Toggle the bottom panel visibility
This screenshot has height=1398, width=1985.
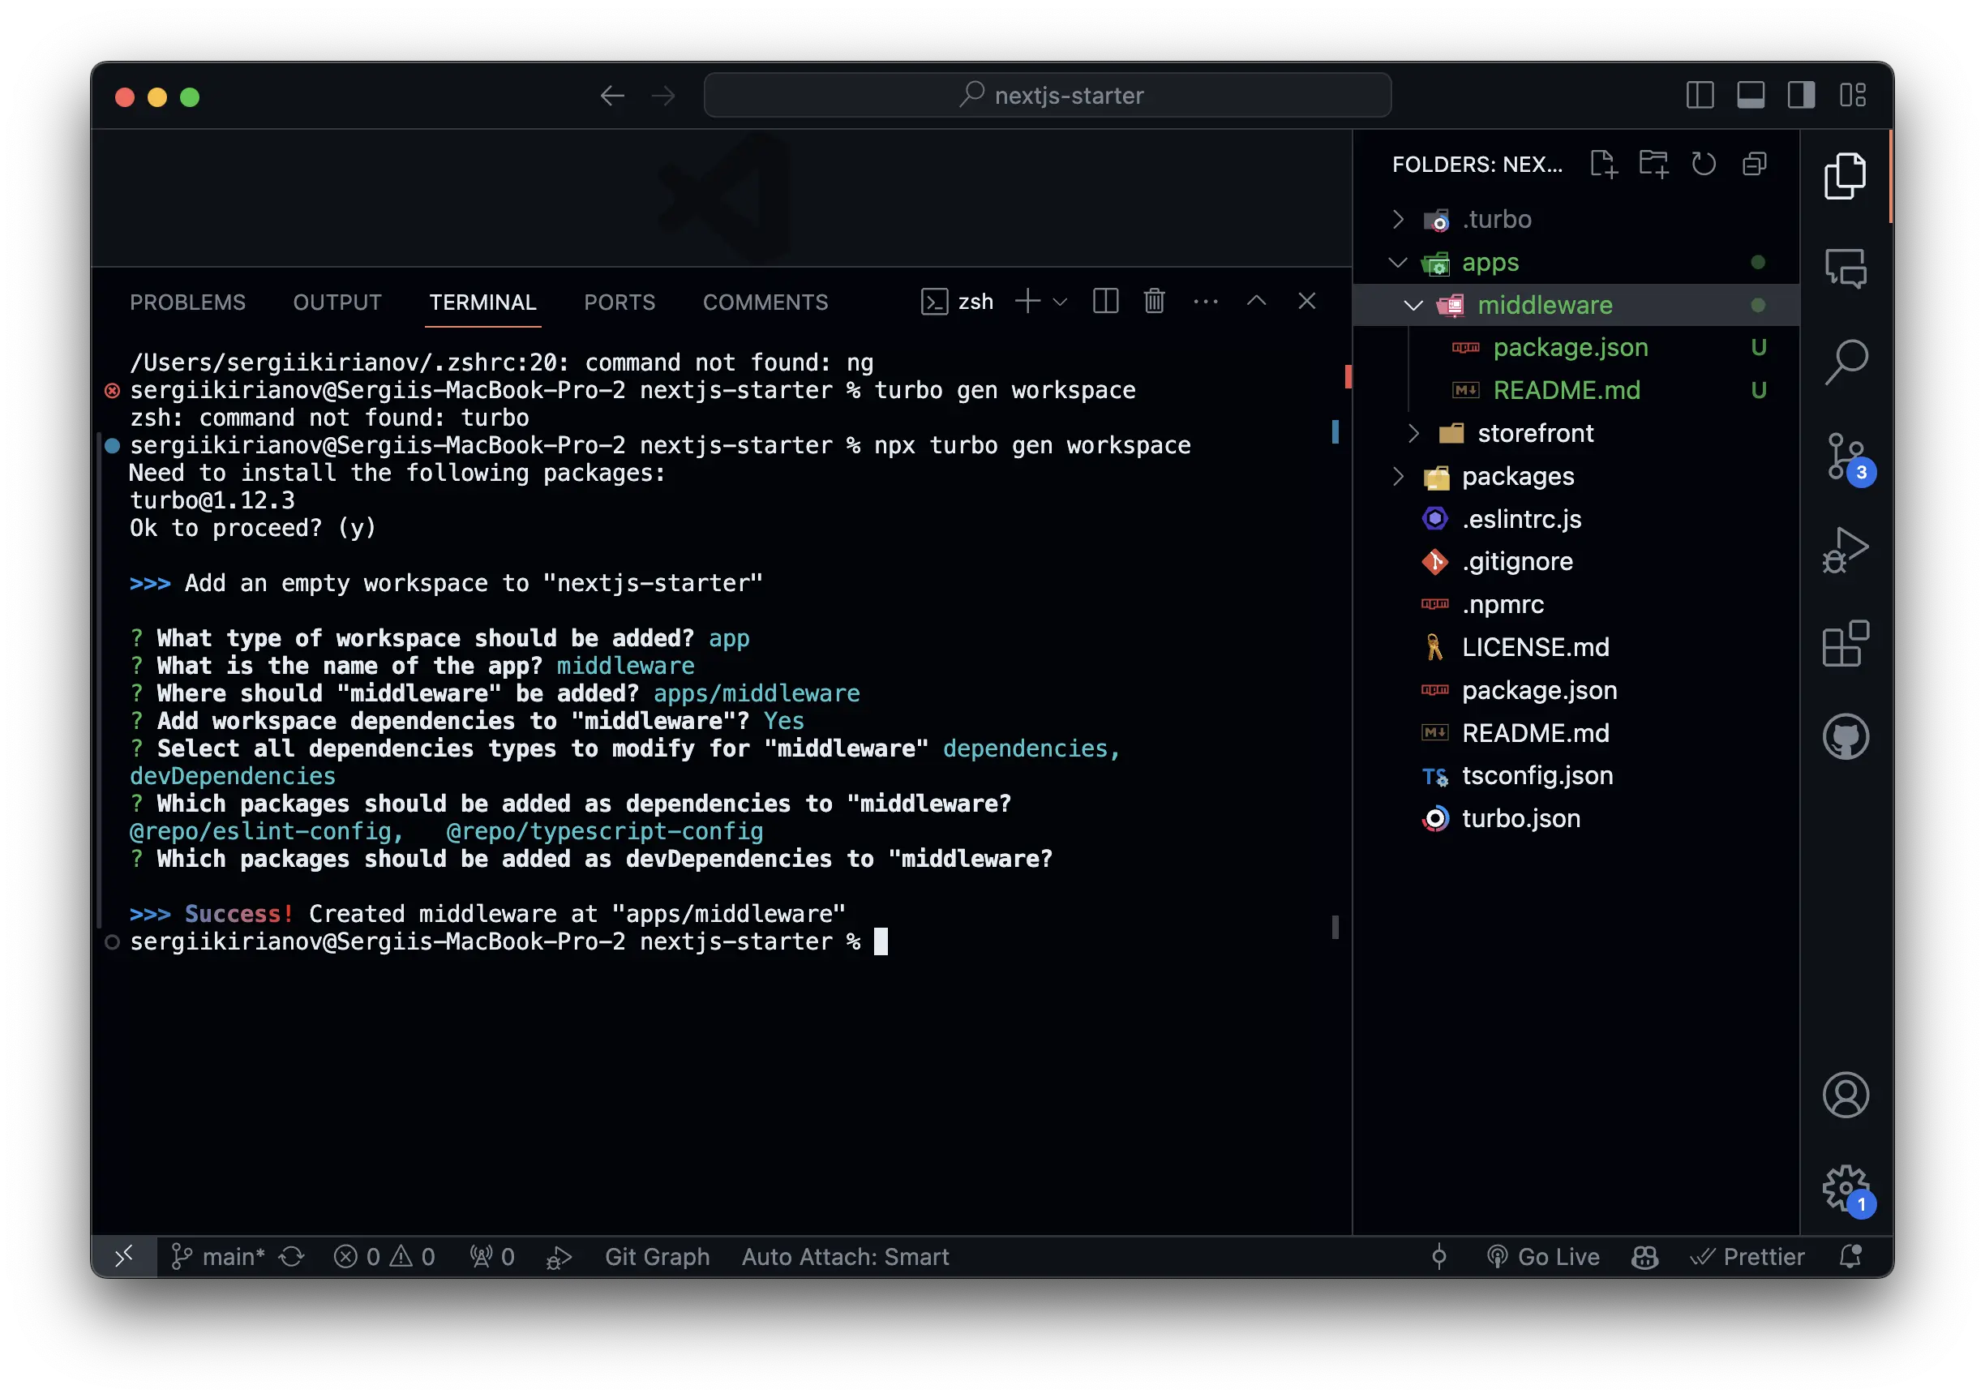pyautogui.click(x=1751, y=95)
